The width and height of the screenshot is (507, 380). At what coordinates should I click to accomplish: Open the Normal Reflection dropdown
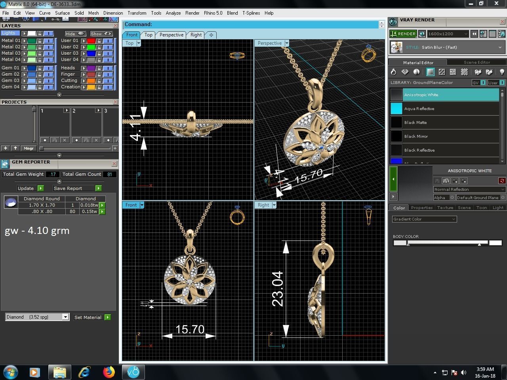pos(469,190)
